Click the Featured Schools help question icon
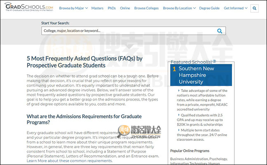The image size is (267, 165). point(214,62)
